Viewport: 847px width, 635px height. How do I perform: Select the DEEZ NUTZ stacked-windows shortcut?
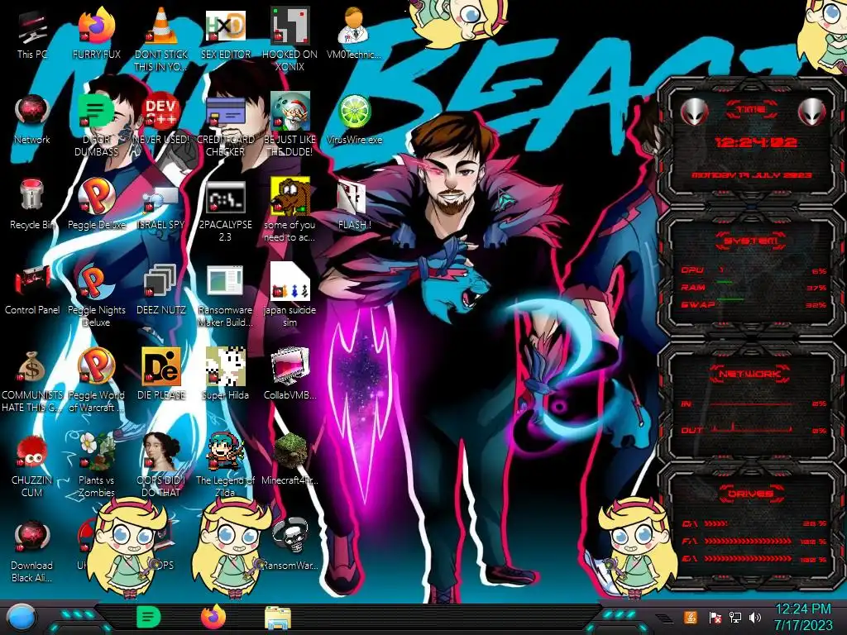tap(161, 289)
